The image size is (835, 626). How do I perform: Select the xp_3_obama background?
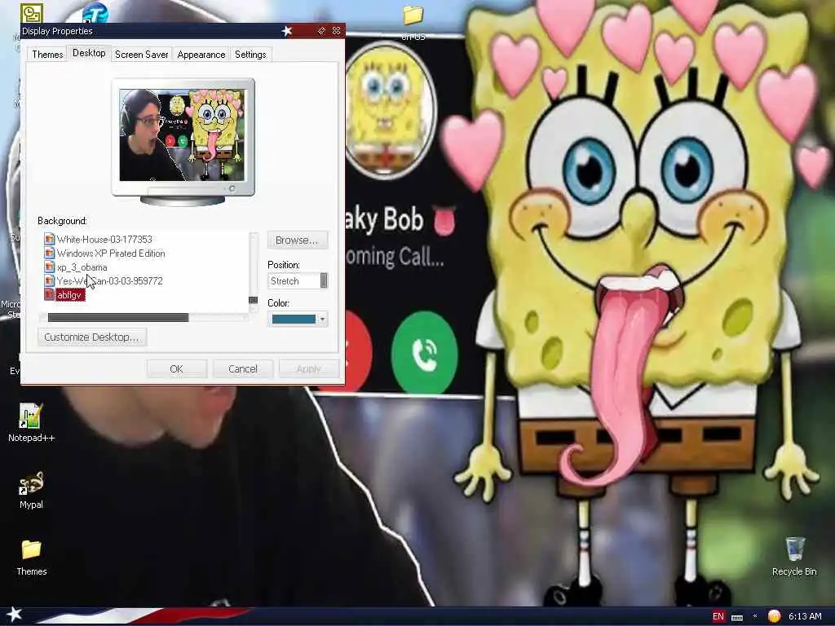pyautogui.click(x=82, y=267)
